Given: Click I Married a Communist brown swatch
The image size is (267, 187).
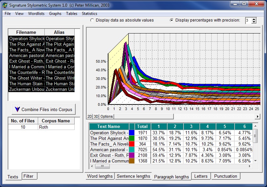Looking at the screenshot, I should [x=132, y=161].
